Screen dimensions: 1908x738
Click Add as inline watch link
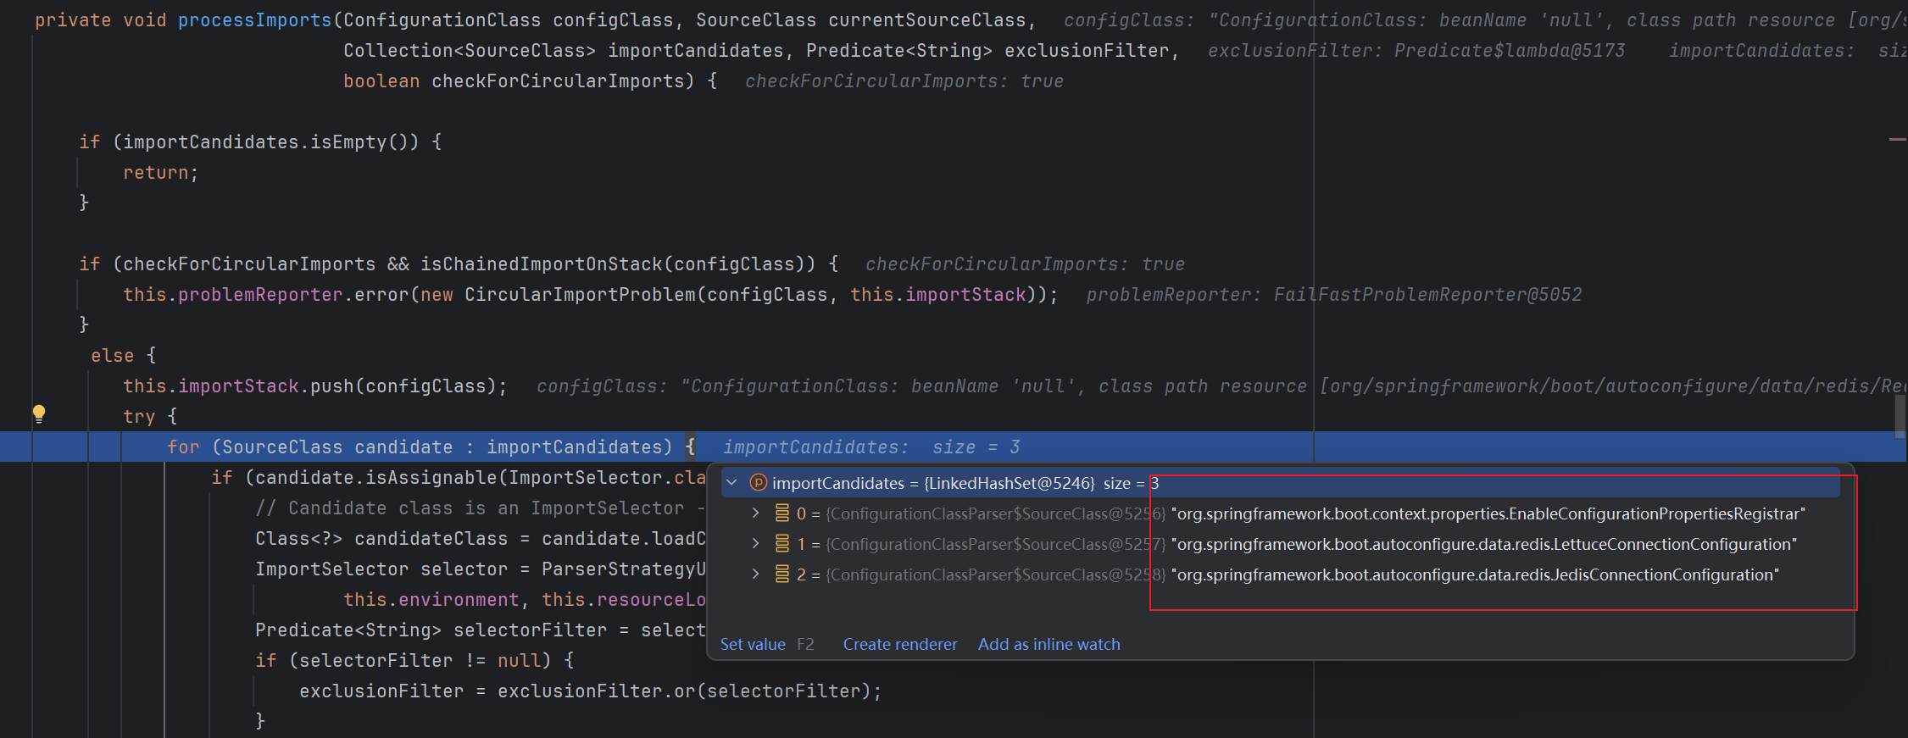point(1049,644)
